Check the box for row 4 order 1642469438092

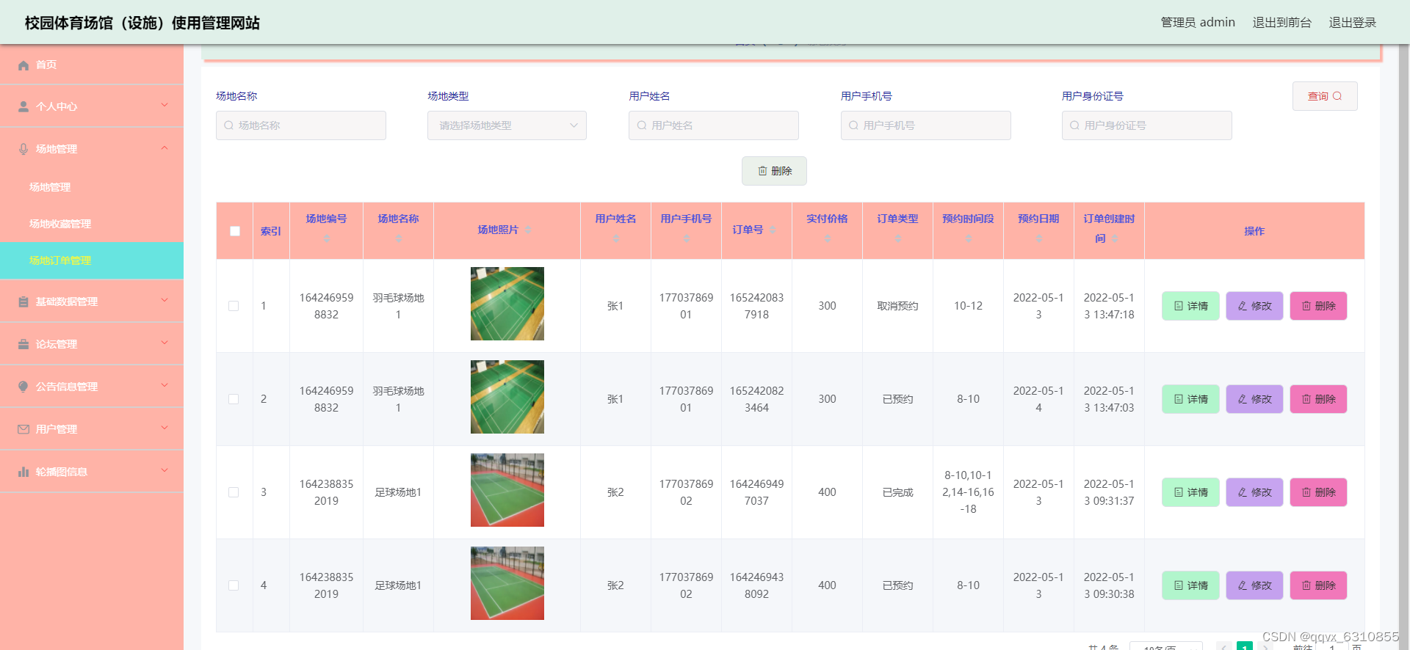[x=234, y=585]
